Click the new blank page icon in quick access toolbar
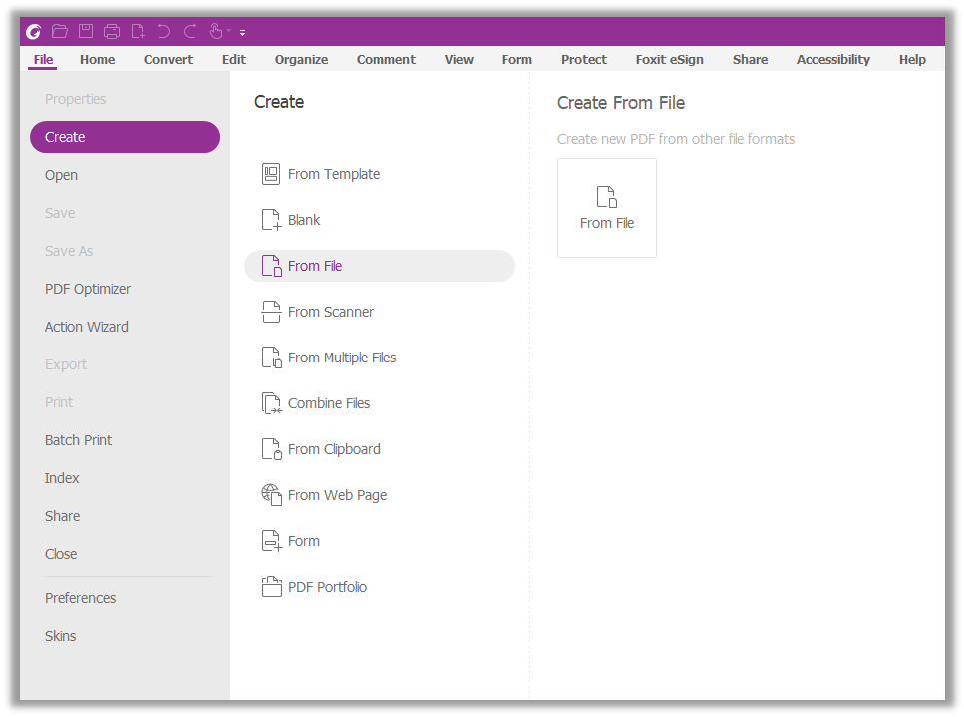Image resolution: width=964 pixels, height=717 pixels. 138,31
